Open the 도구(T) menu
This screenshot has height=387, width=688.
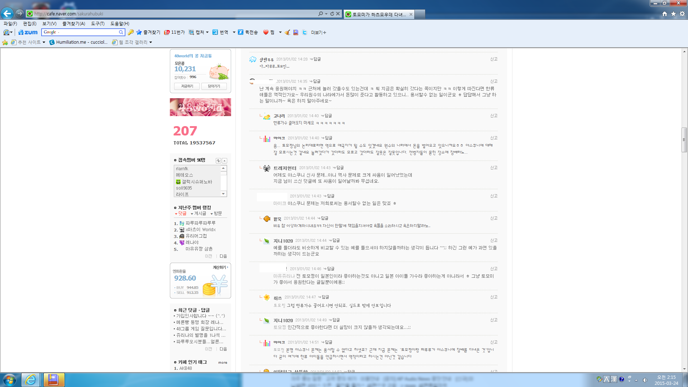(x=97, y=24)
